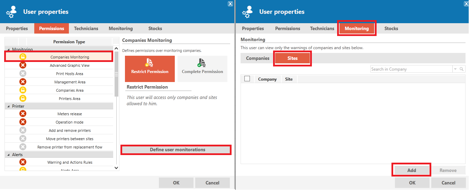Click the red X icon beside Meters release
The height and width of the screenshot is (190, 469).
(23, 114)
